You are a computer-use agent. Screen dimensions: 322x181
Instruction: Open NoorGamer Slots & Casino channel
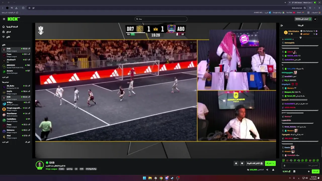click(16, 114)
